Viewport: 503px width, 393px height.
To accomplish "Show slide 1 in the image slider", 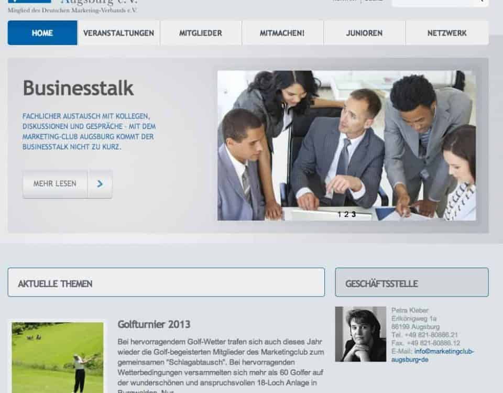I will [x=339, y=214].
